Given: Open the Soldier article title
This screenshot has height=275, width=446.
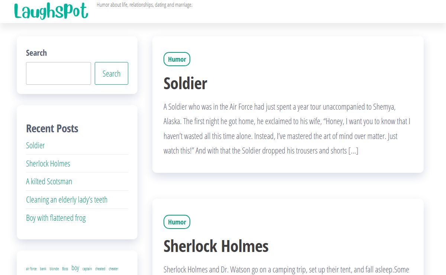Looking at the screenshot, I should tap(185, 83).
